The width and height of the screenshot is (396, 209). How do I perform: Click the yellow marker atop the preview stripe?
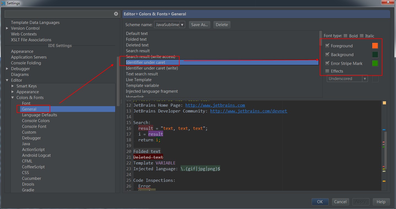tap(384, 103)
